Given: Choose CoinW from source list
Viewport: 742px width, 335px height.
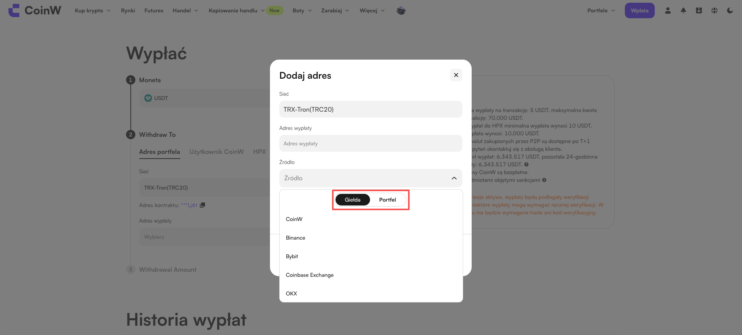Looking at the screenshot, I should (371, 219).
